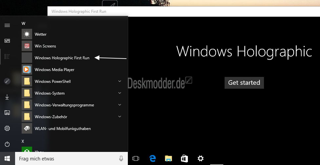The height and width of the screenshot is (165, 320).
Task: Click the user account avatar in Start
Action: pos(7,81)
